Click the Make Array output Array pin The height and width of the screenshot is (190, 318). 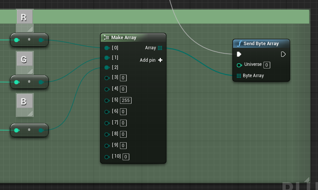point(160,48)
